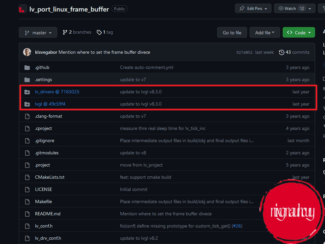The height and width of the screenshot is (244, 325).
Task: Click the 'update to lvgl v8.2' commit message
Action: pos(139,238)
